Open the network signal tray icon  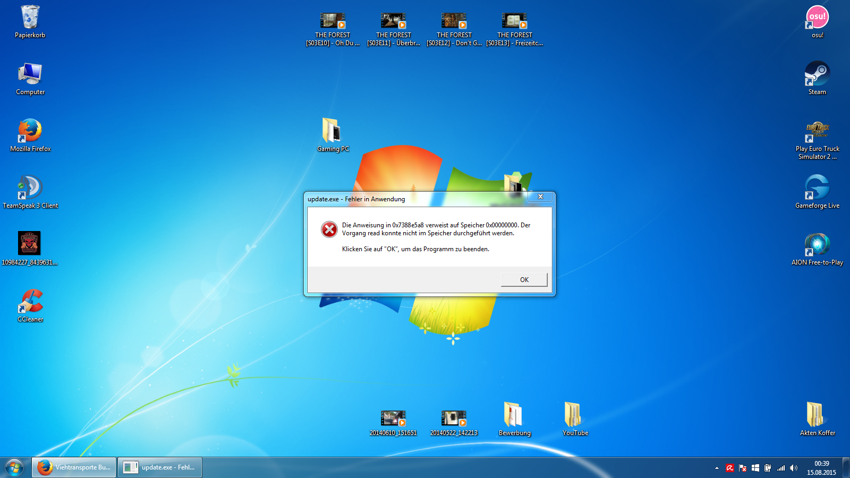(781, 468)
